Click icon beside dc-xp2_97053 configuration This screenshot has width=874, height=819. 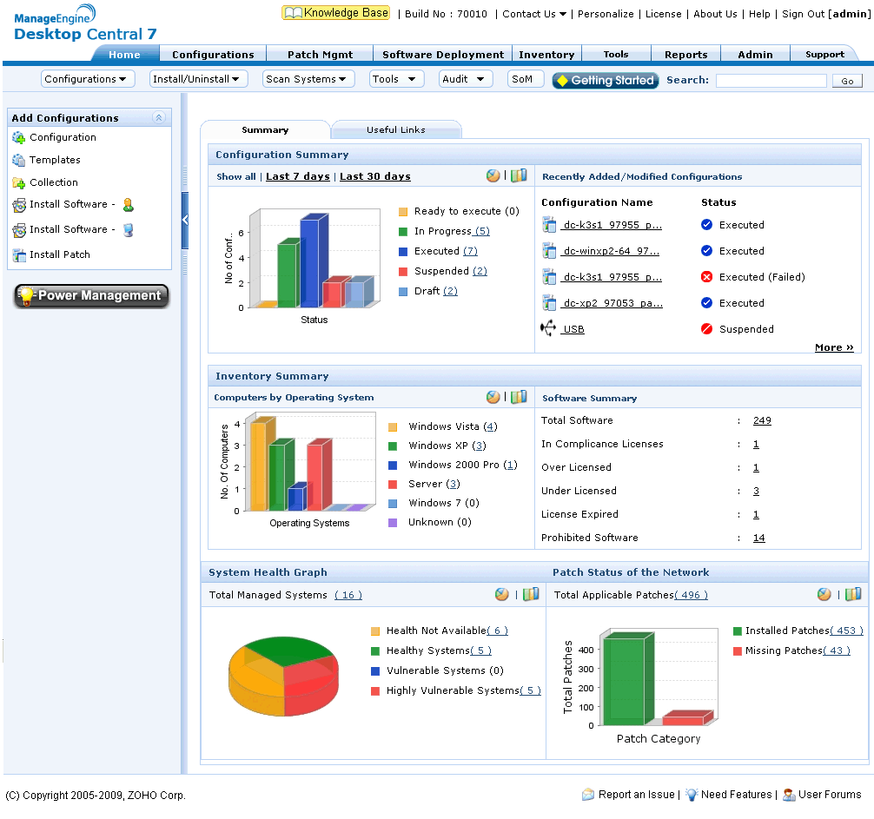[x=549, y=303]
